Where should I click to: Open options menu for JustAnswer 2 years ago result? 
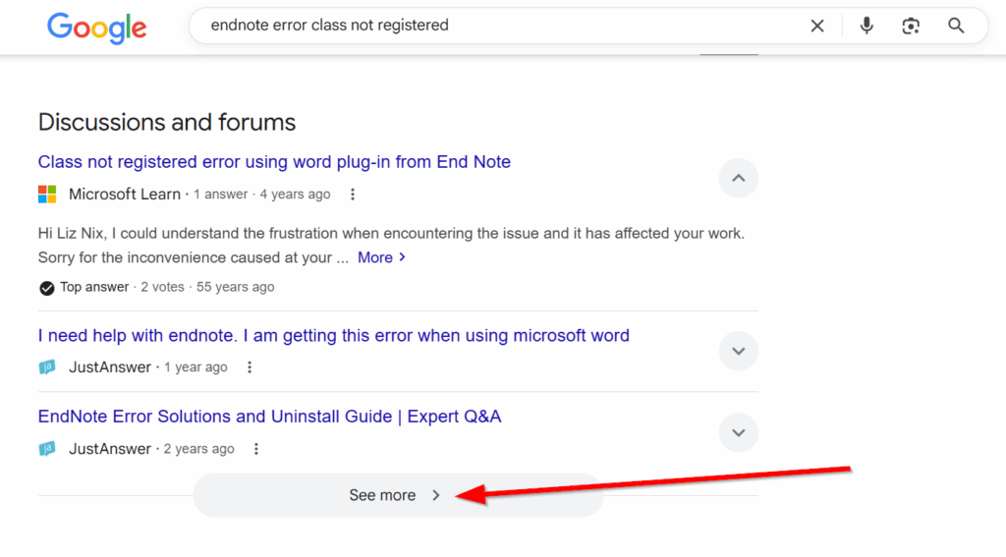(256, 449)
